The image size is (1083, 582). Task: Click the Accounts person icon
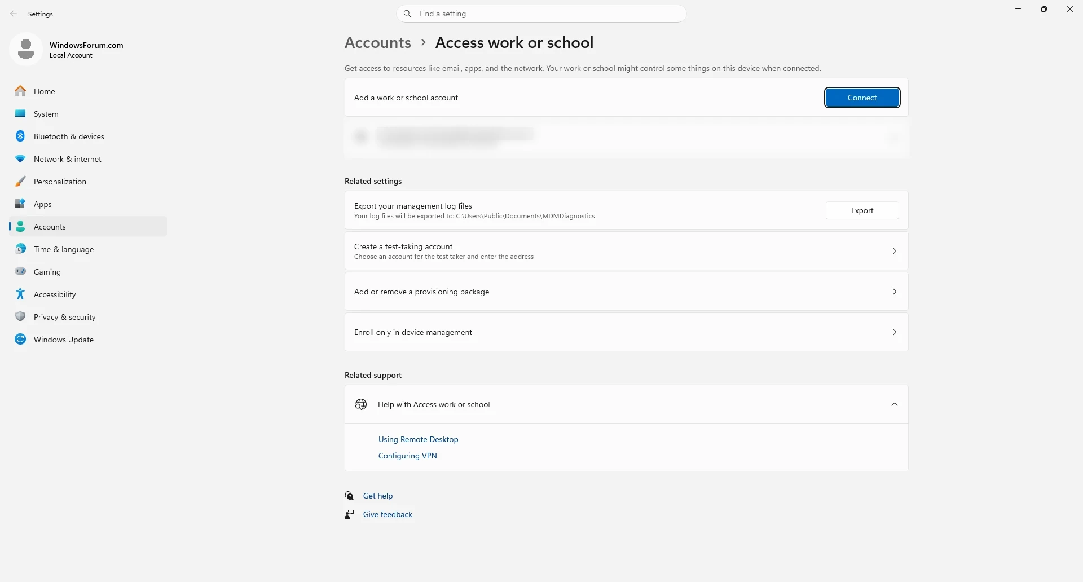20,227
